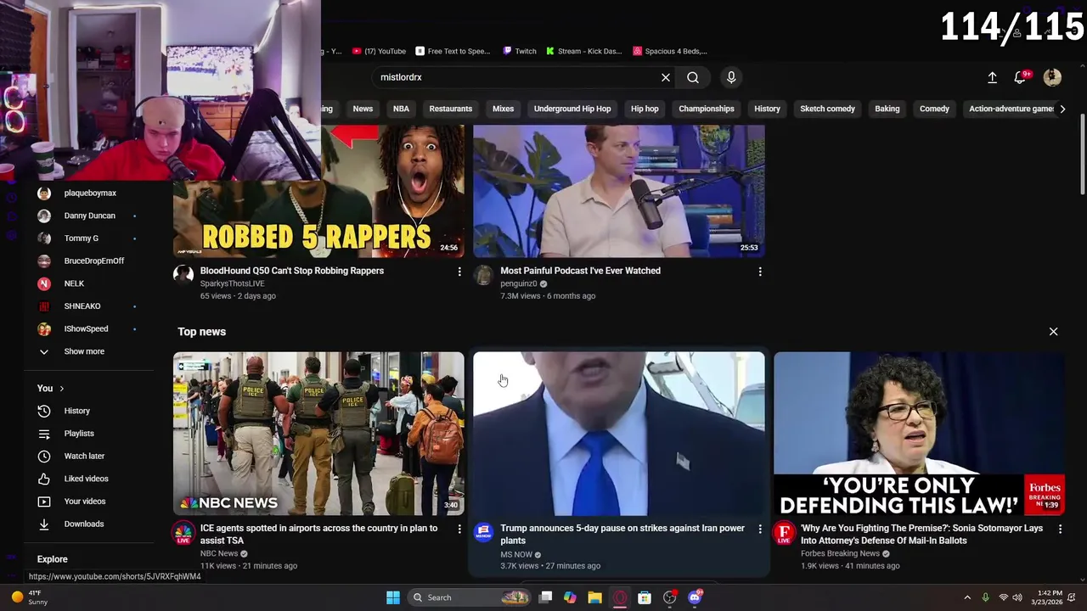Screen dimensions: 1087x611
Task: Open options for Trump announces 5-day pause video
Action: (x=760, y=529)
